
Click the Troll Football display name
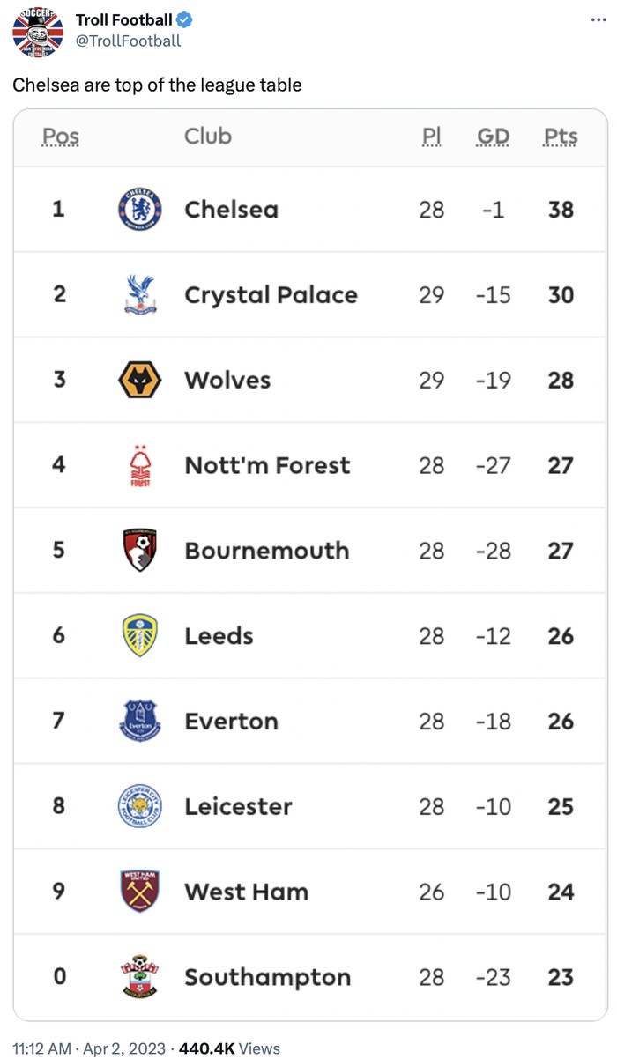click(123, 20)
